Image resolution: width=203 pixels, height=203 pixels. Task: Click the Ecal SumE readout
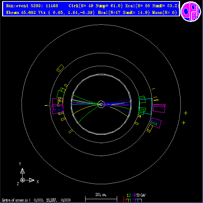[166, 6]
